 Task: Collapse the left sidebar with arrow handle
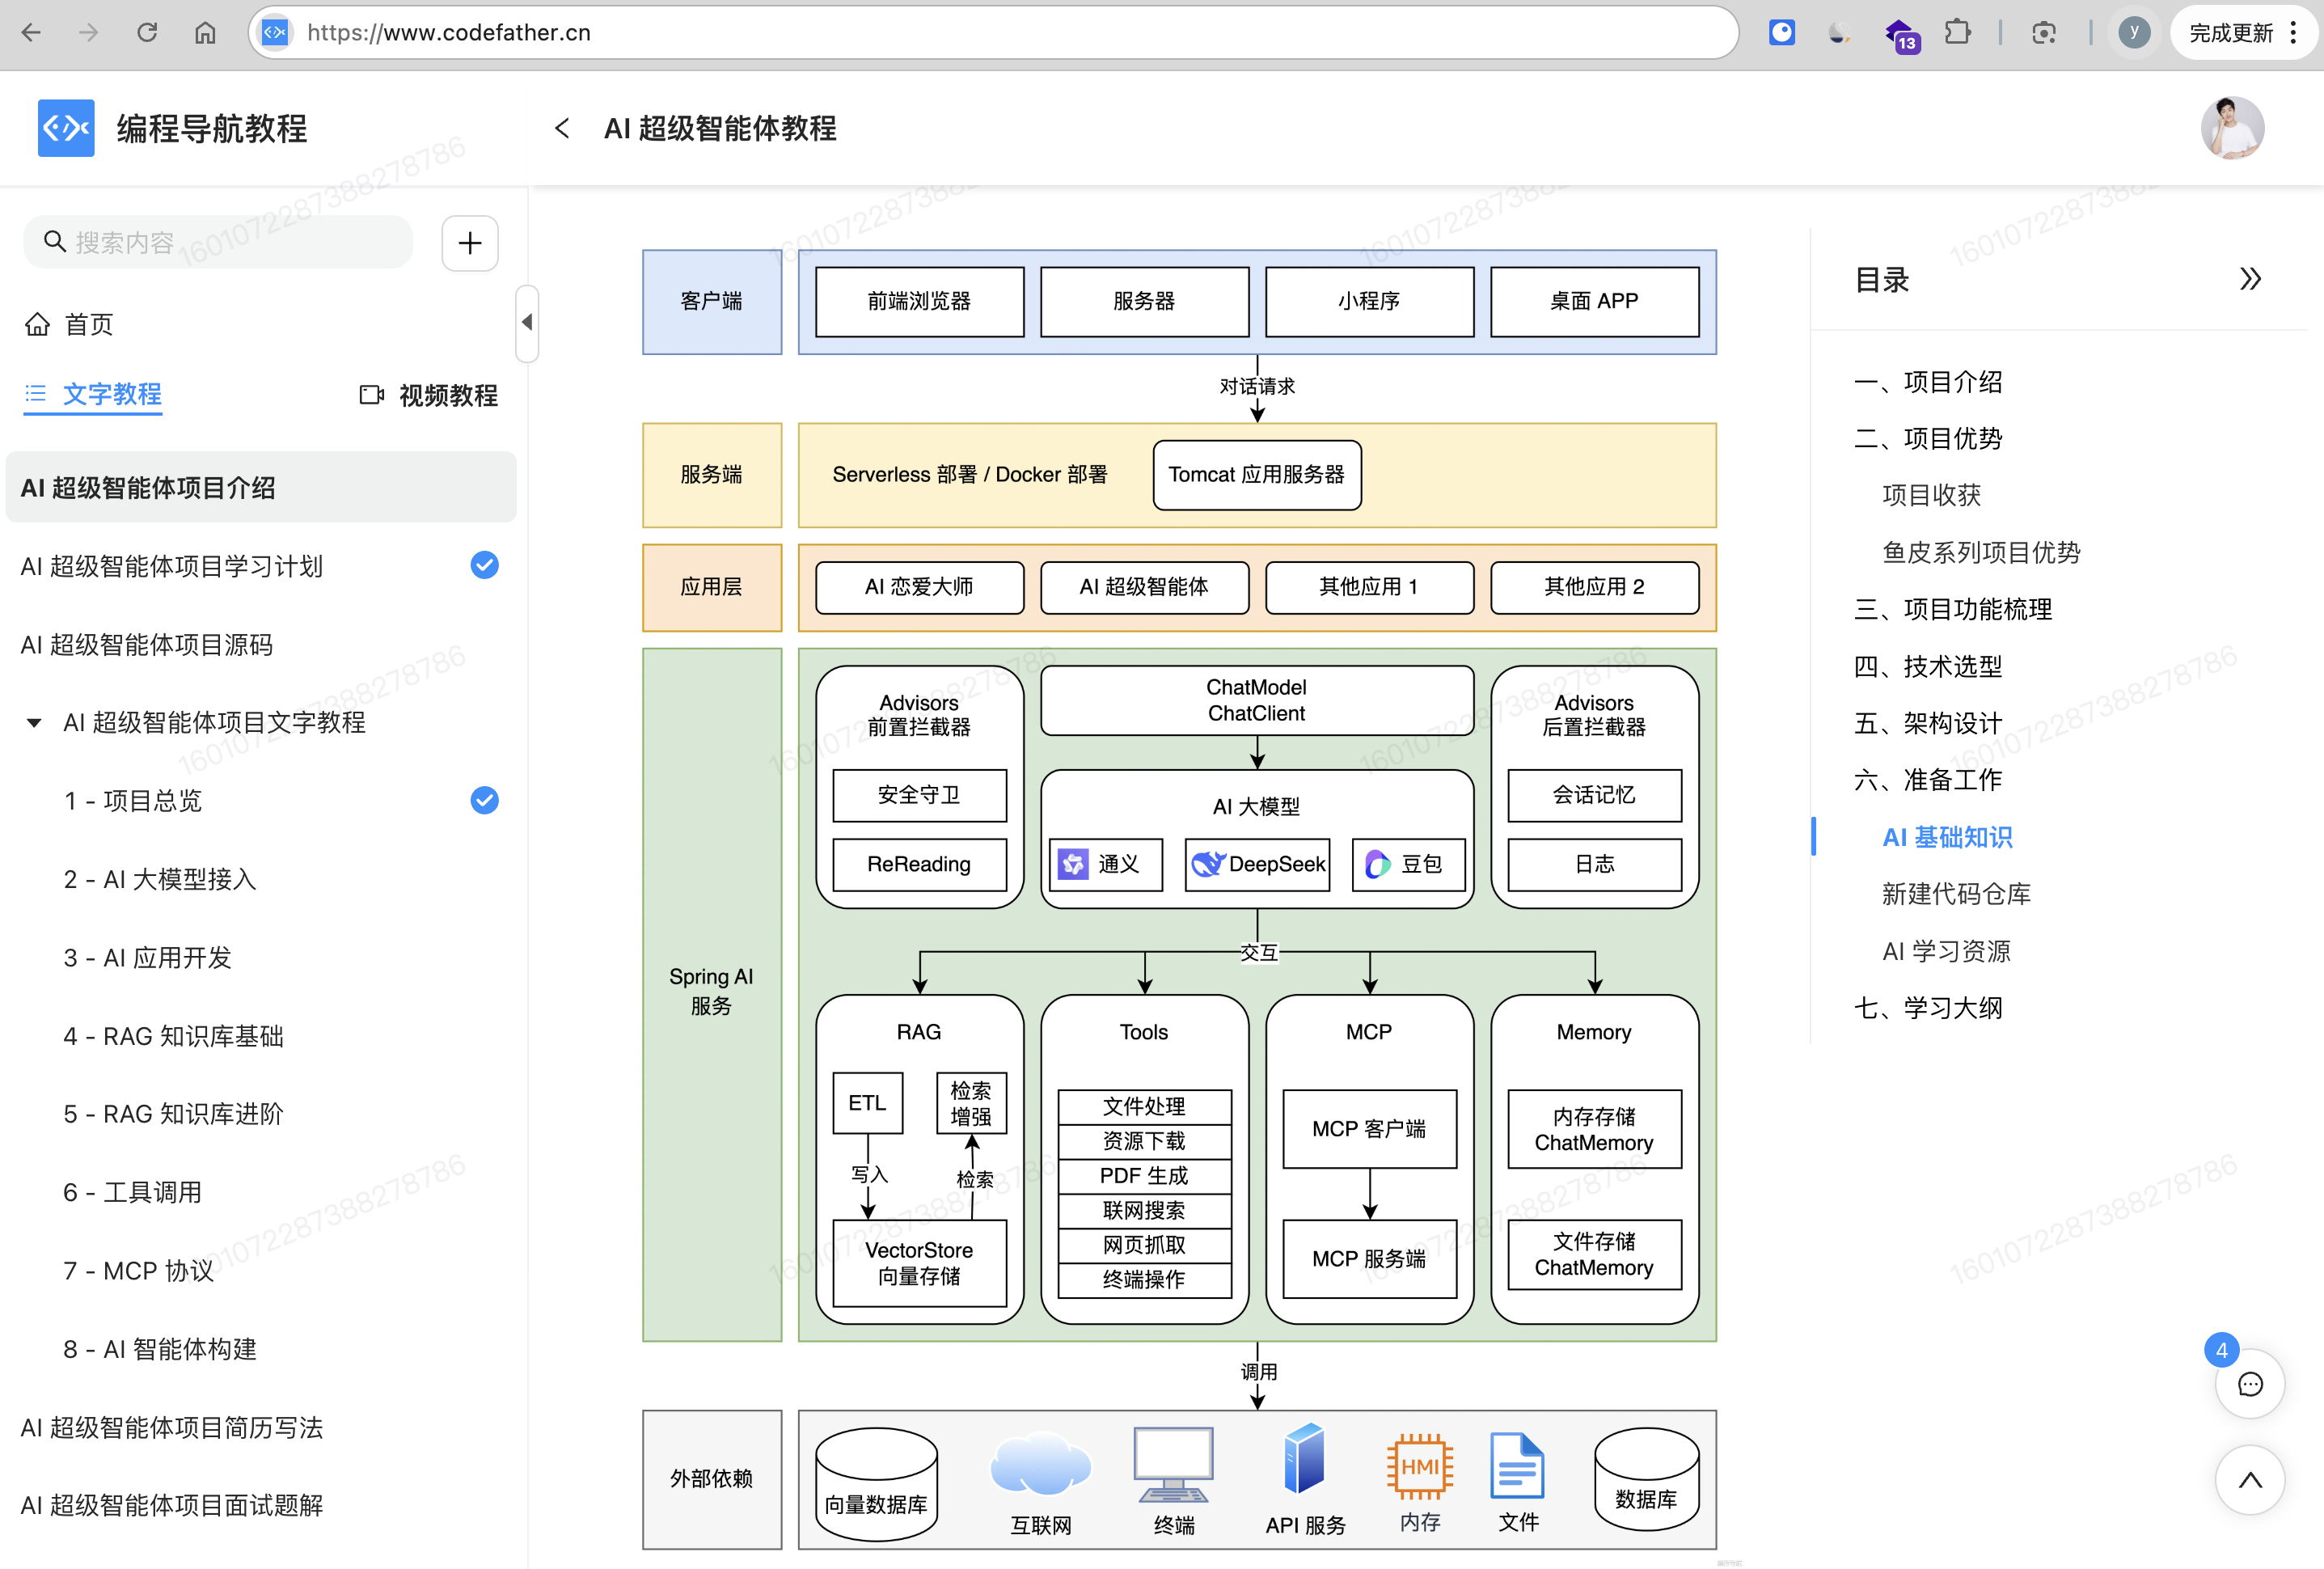coord(527,322)
